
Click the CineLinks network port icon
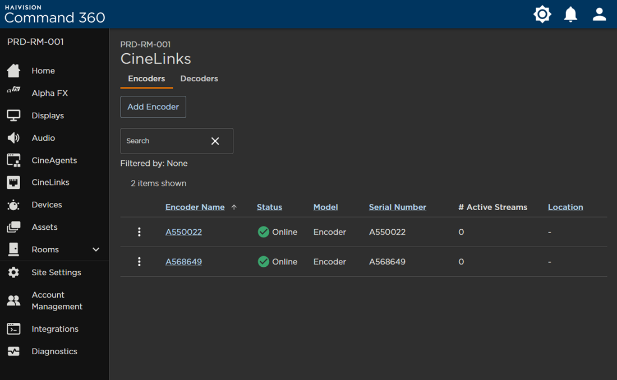(13, 183)
